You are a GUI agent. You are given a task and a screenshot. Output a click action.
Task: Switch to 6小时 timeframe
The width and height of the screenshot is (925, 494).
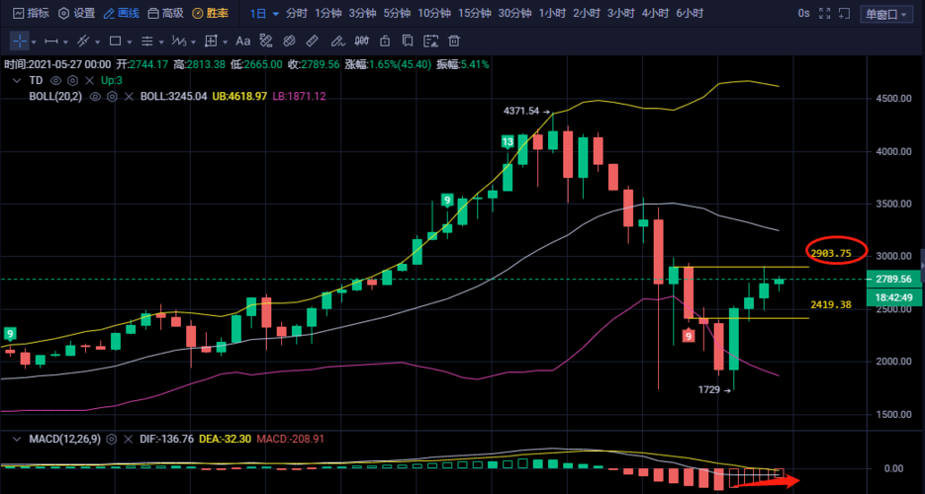690,14
